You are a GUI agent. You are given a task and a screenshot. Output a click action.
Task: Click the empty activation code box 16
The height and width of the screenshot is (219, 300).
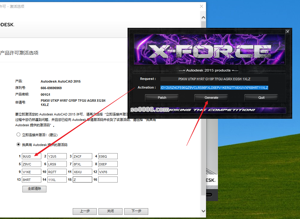[108, 180]
